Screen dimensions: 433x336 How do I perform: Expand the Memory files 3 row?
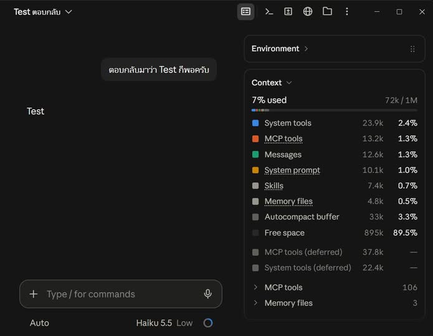point(335,303)
